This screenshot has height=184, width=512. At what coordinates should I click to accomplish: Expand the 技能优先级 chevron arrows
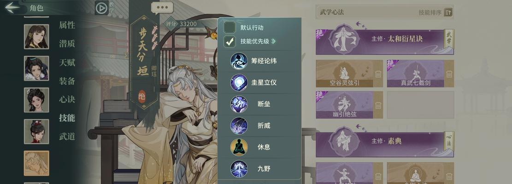click(273, 41)
